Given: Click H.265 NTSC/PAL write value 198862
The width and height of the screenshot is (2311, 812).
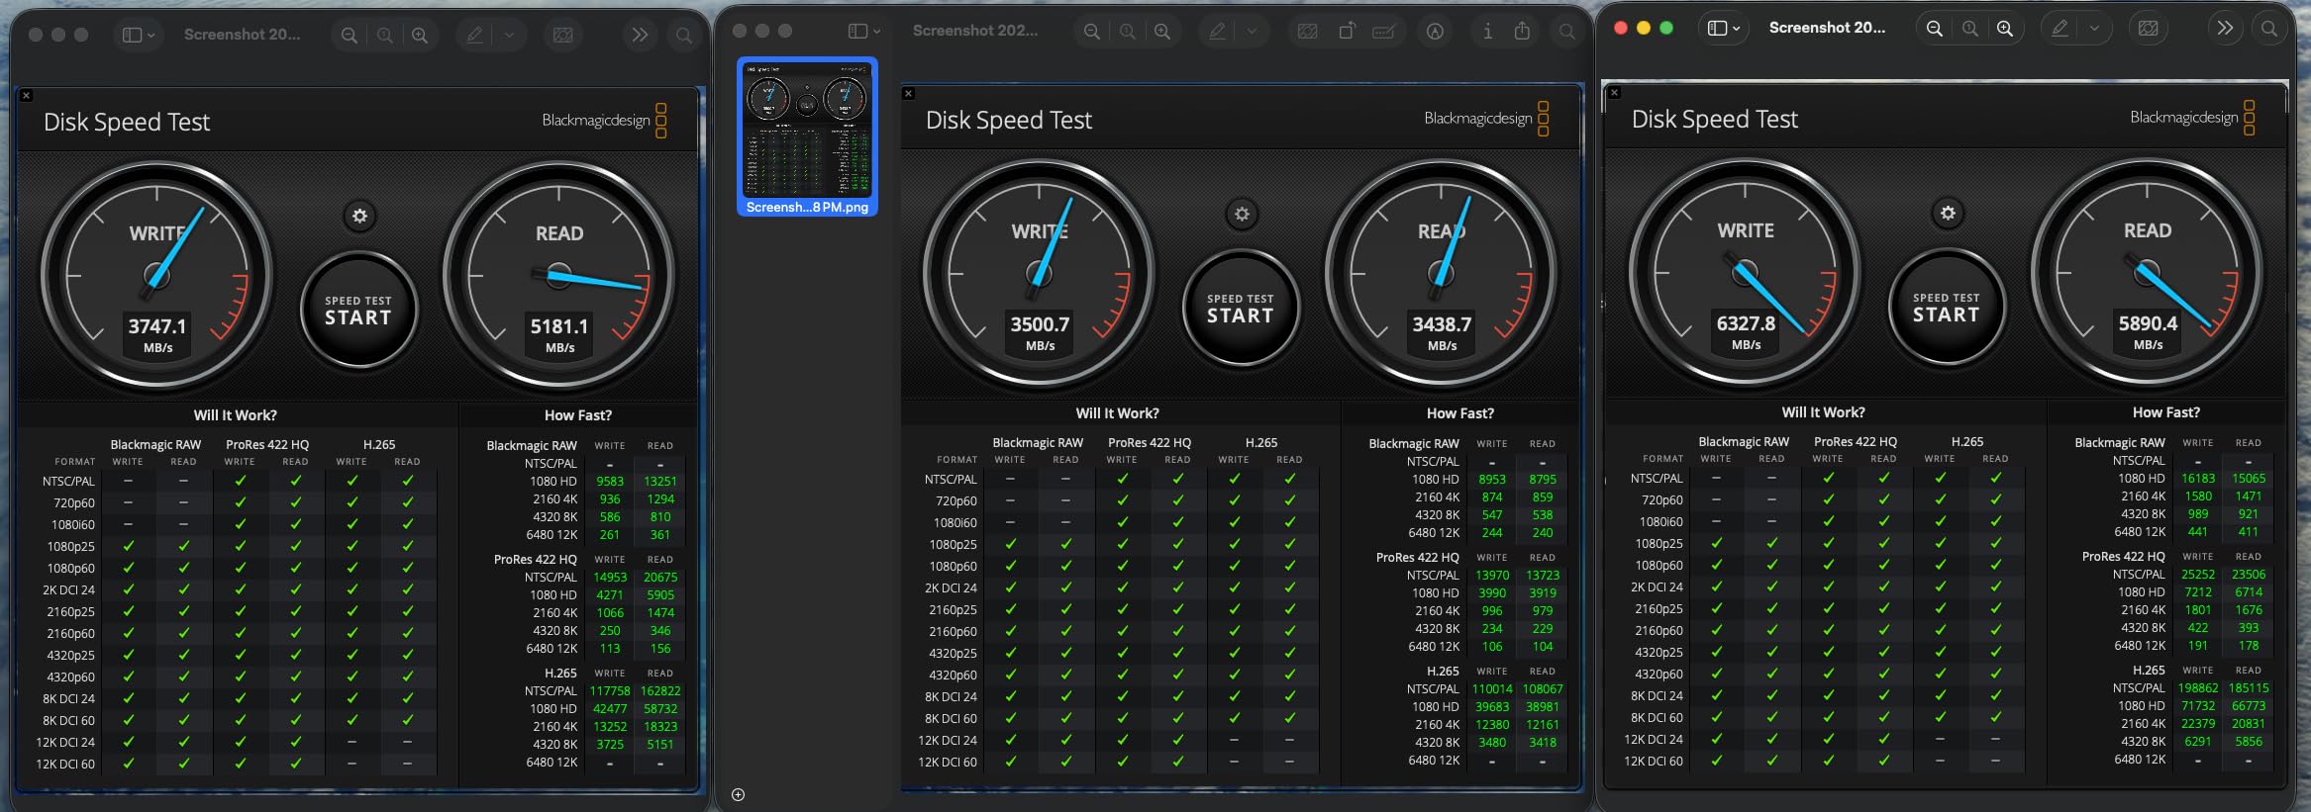Looking at the screenshot, I should (x=2198, y=688).
